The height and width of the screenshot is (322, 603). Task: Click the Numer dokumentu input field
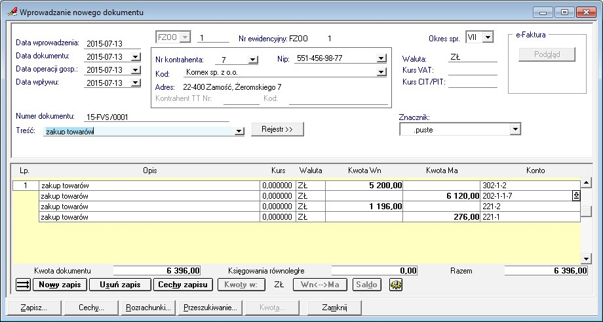[x=156, y=117]
